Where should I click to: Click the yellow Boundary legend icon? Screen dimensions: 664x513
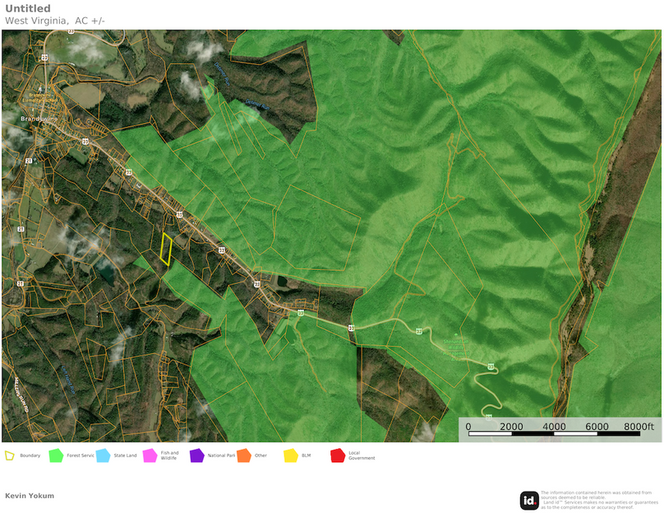10,456
